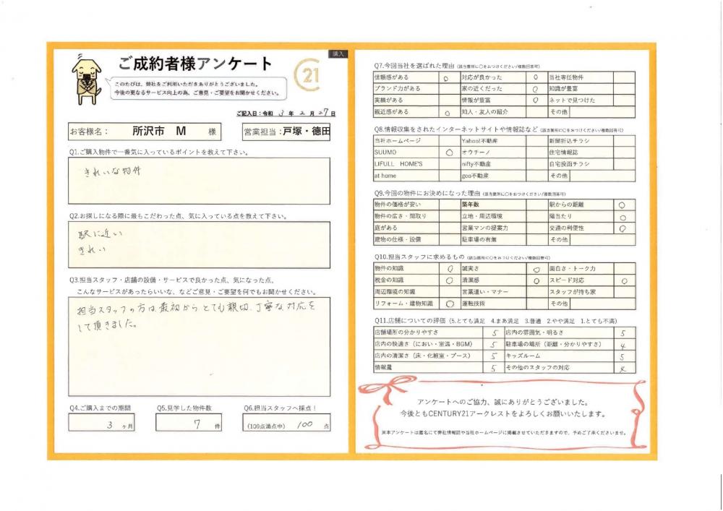The image size is (723, 511).
Task: Click the score cell for その他のスタッフの対応
Action: coord(625,368)
